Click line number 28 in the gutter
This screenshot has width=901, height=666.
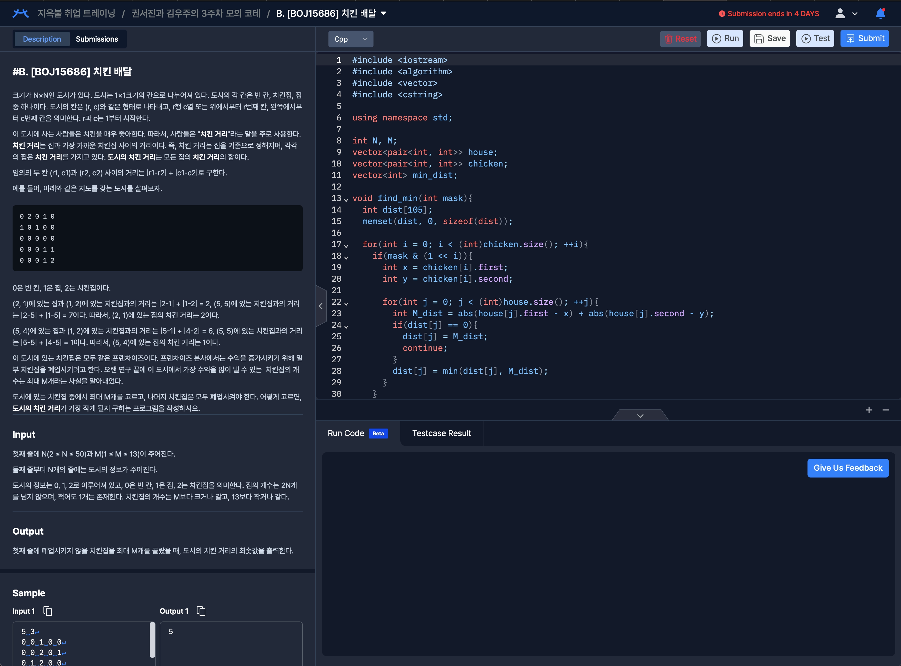tap(336, 371)
